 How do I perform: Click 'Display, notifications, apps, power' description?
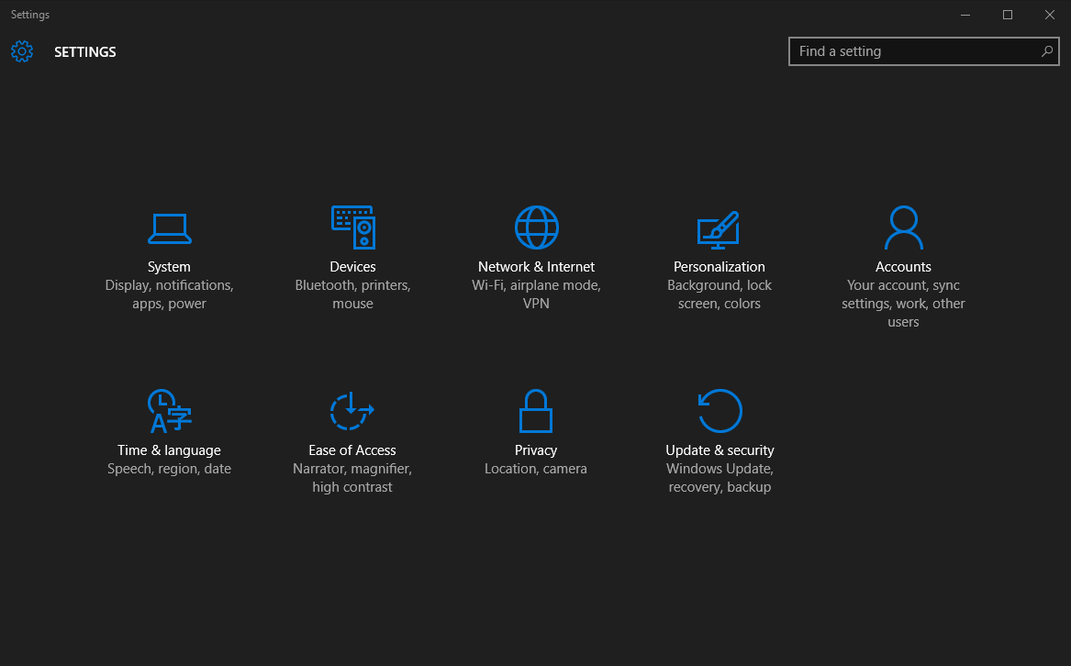[x=170, y=294]
